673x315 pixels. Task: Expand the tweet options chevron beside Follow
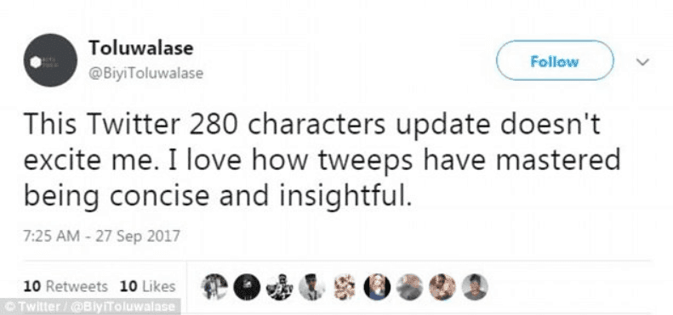pyautogui.click(x=642, y=62)
